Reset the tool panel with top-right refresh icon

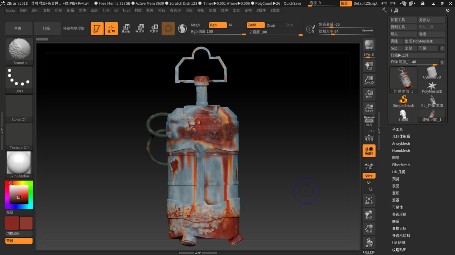click(448, 11)
